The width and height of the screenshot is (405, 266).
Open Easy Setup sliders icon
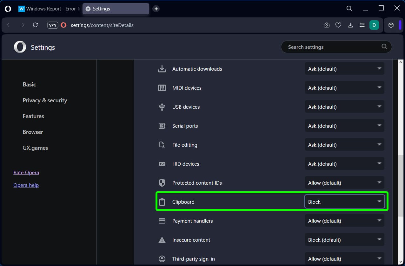[x=362, y=25]
